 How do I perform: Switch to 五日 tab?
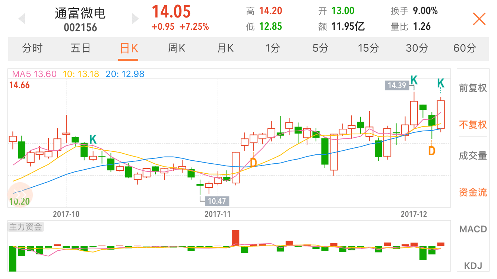[x=80, y=48]
